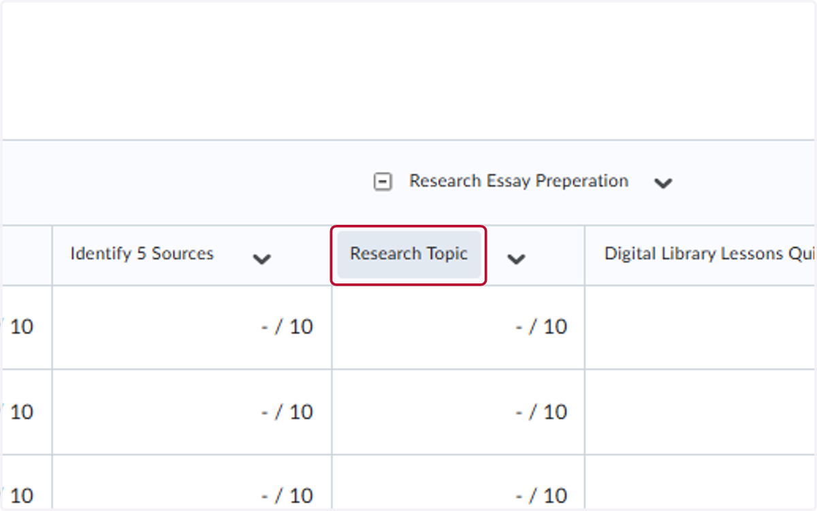This screenshot has width=817, height=511.
Task: Click the Research Essay Preperation category title
Action: (519, 181)
